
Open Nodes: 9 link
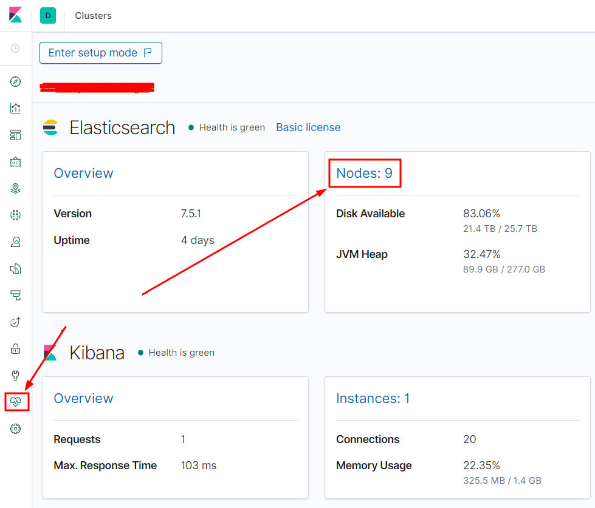point(364,173)
